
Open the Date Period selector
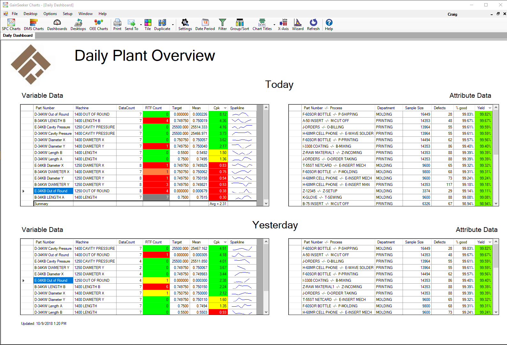coord(205,25)
